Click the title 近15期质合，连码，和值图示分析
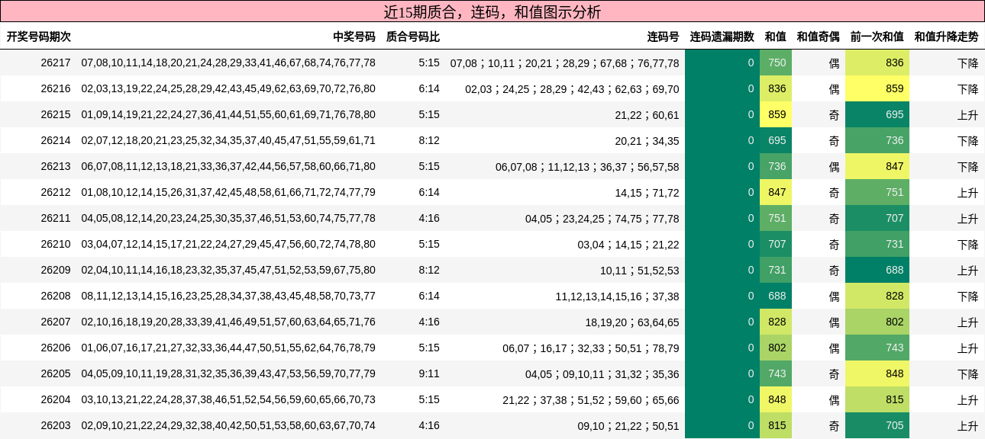 point(492,11)
